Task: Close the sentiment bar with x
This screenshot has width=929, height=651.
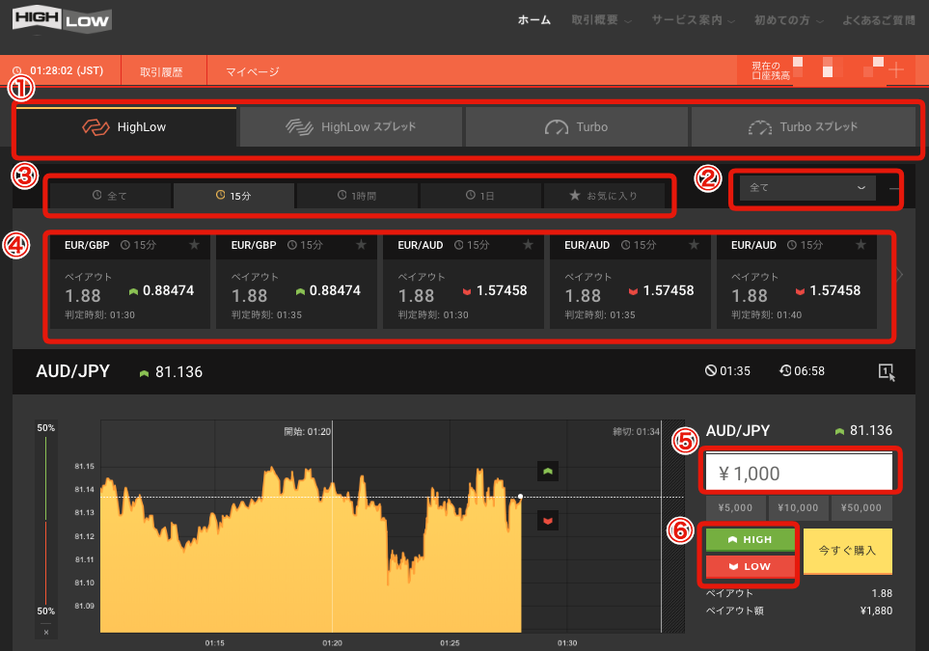Action: pyautogui.click(x=46, y=632)
